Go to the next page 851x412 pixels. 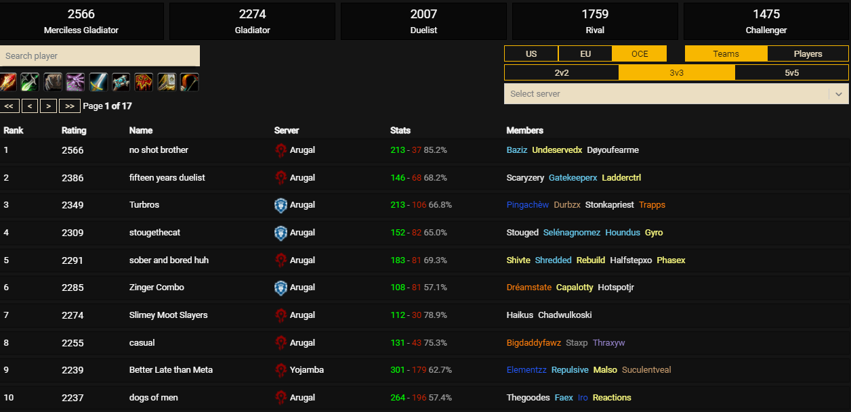[x=48, y=106]
